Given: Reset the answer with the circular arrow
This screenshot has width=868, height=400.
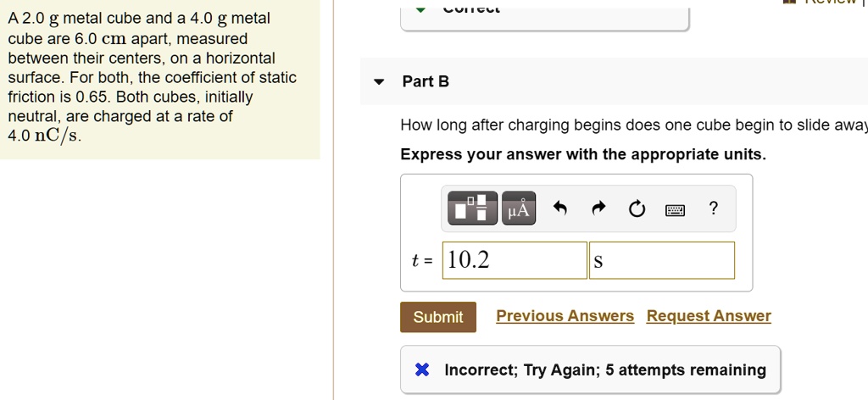Looking at the screenshot, I should [637, 209].
